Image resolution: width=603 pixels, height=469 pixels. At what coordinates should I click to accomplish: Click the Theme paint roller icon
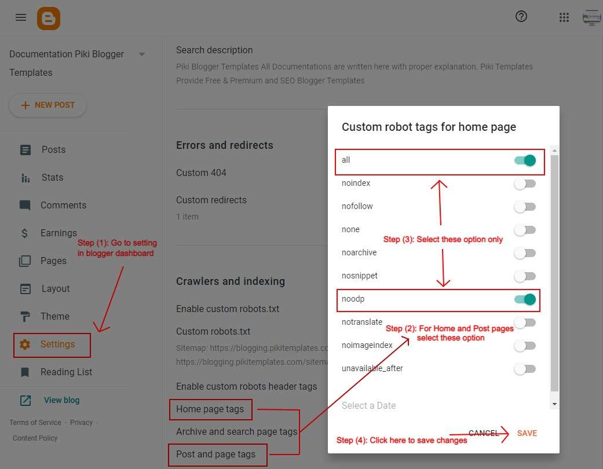tap(24, 317)
